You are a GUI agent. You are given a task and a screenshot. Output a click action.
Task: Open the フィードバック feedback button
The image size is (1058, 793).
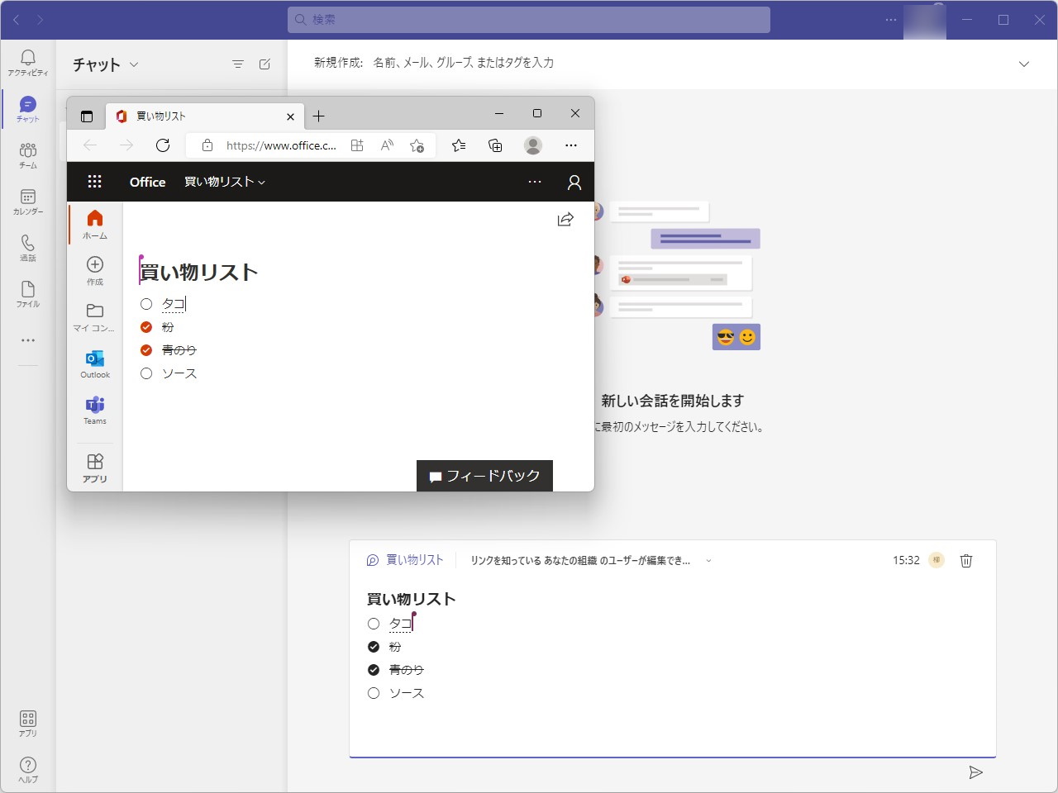tap(484, 475)
